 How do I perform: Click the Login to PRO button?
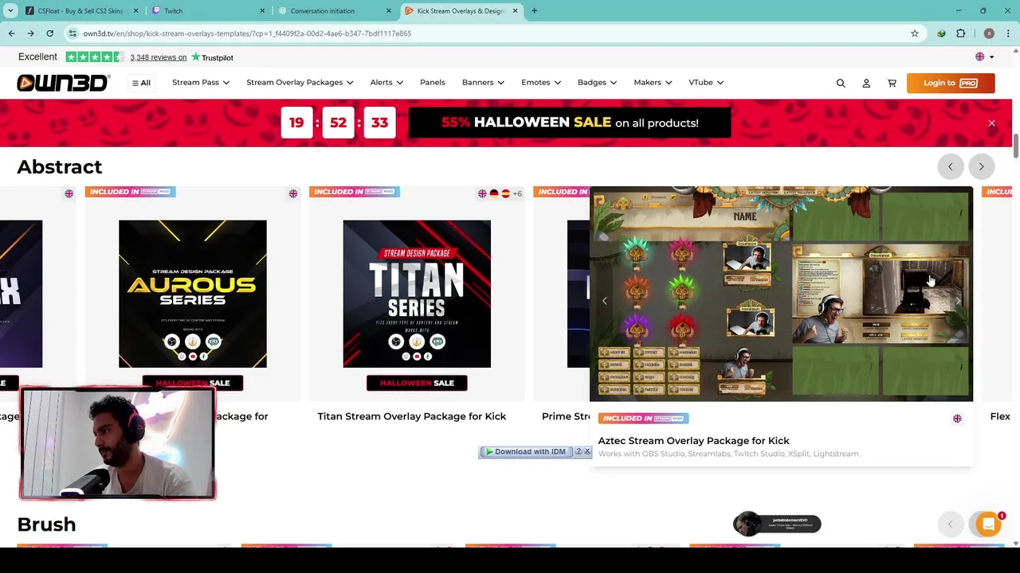[951, 83]
